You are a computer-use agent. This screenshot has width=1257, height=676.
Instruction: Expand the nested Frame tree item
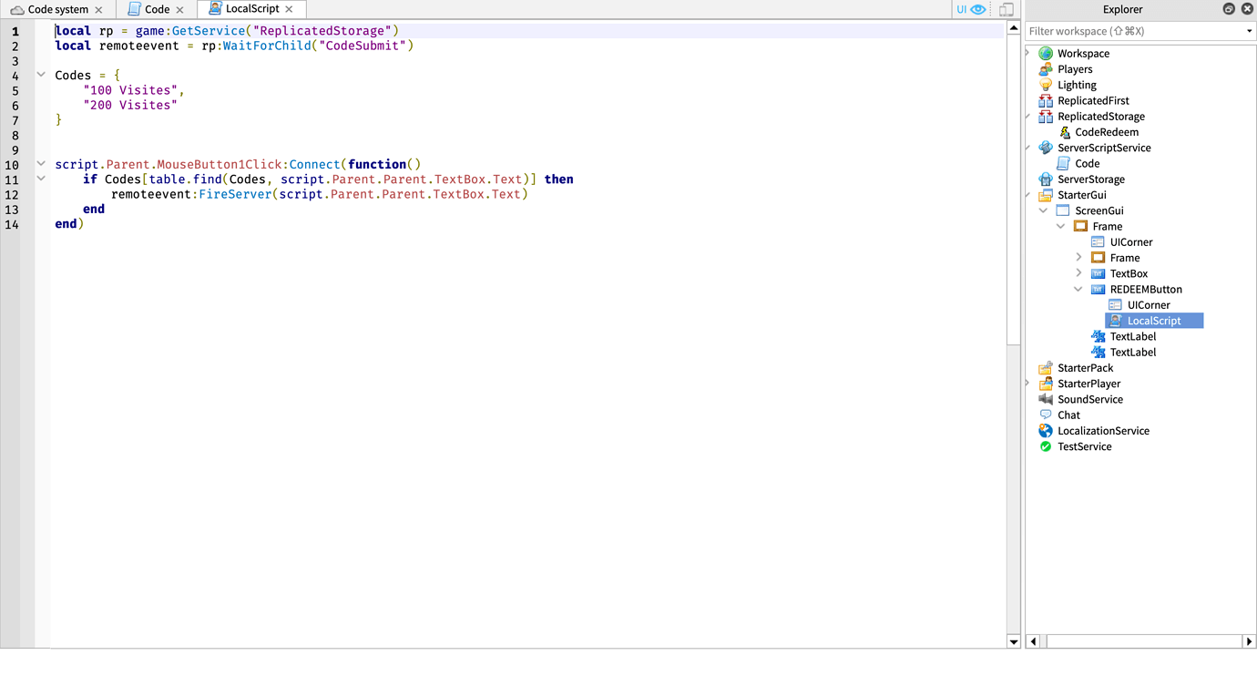[x=1078, y=257]
